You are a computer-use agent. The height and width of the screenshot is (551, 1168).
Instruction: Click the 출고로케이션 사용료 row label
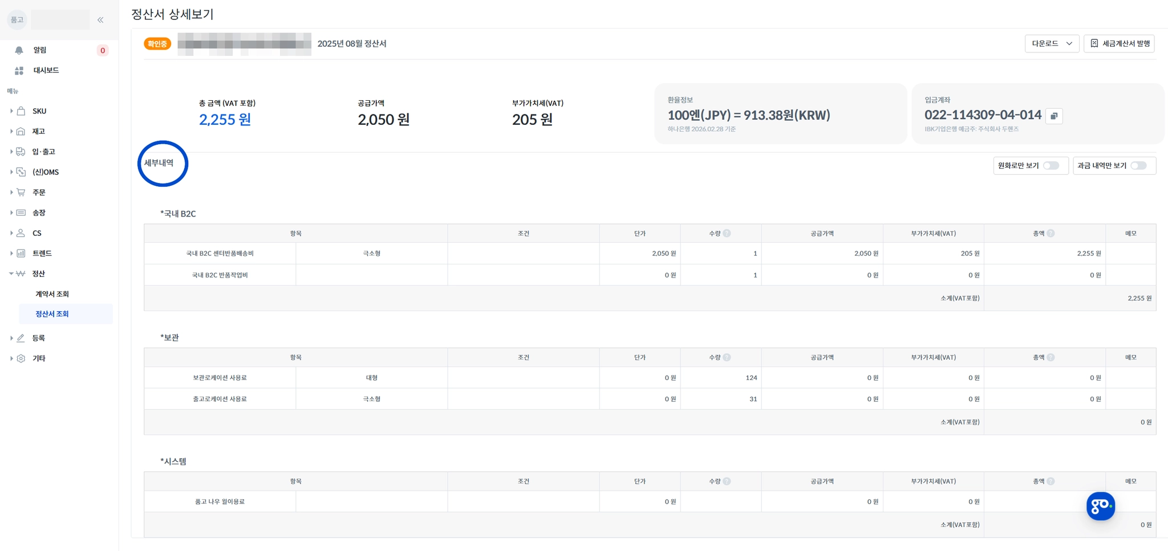point(220,399)
